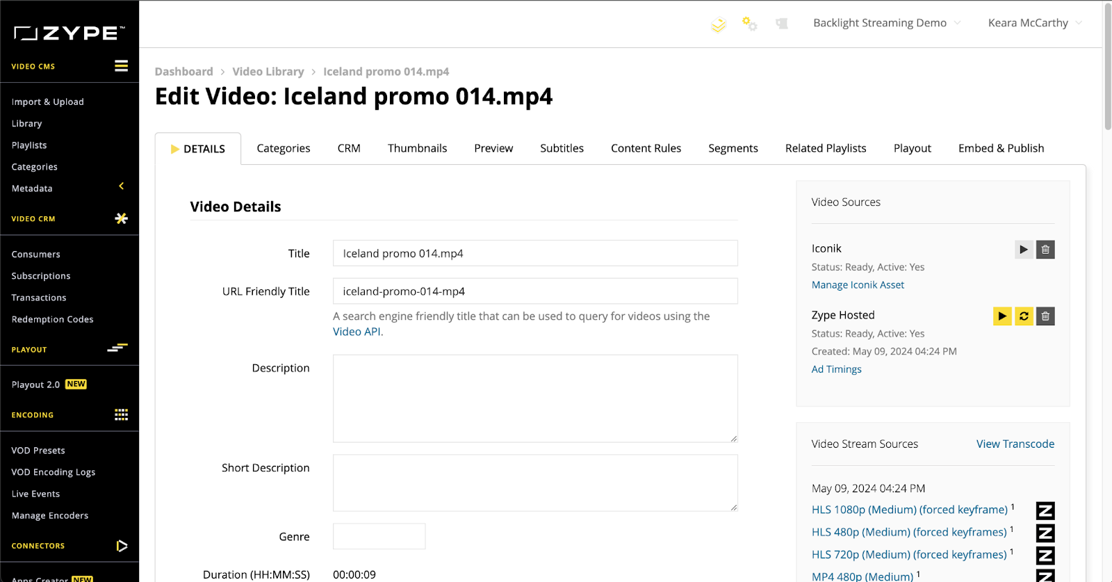1112x582 pixels.
Task: Open the Subtitles tab
Action: click(562, 148)
